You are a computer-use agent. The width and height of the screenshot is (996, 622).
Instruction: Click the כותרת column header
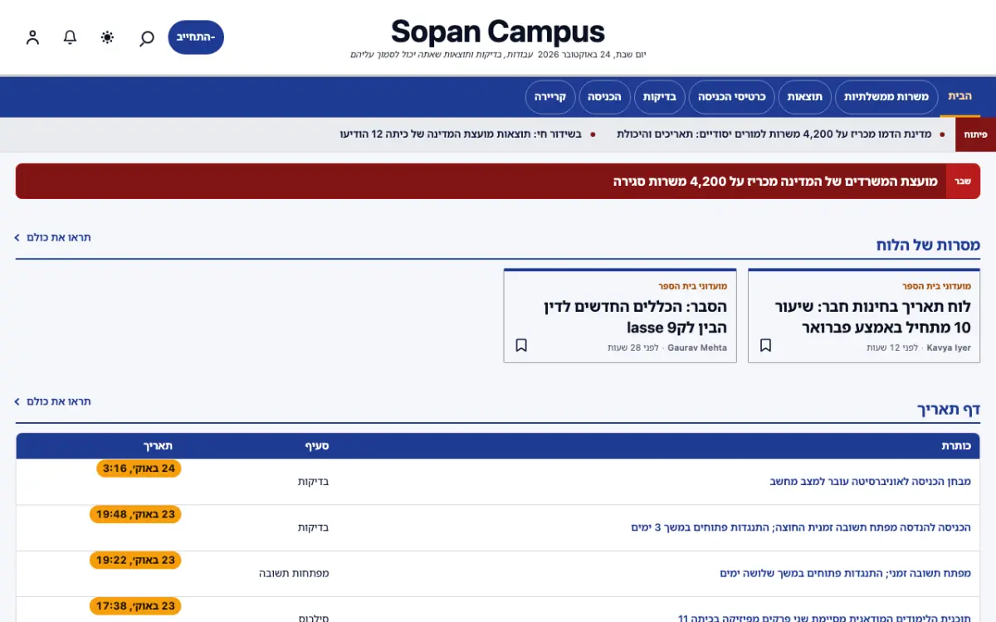pos(956,446)
